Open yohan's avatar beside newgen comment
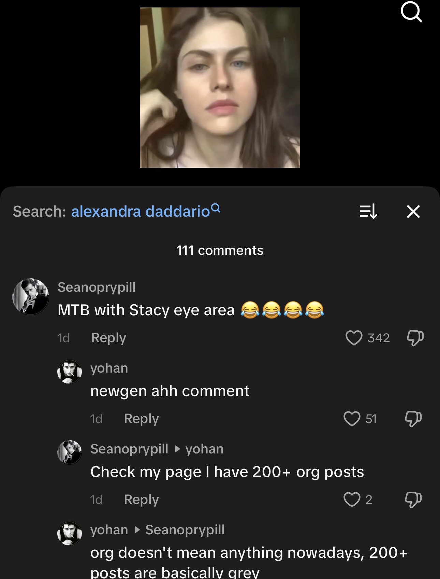The image size is (440, 579). tap(70, 372)
